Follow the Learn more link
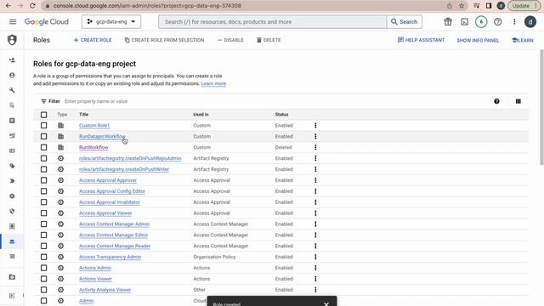Screen dimensions: 544x306 pos(213,83)
